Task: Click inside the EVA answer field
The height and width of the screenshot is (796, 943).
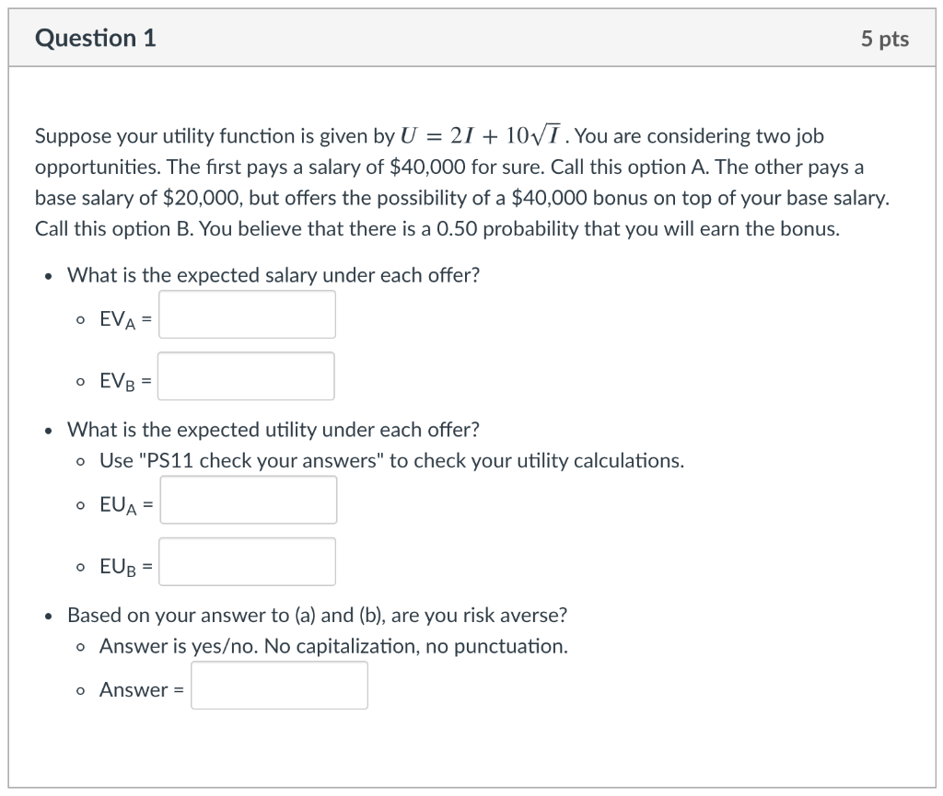Action: (247, 315)
